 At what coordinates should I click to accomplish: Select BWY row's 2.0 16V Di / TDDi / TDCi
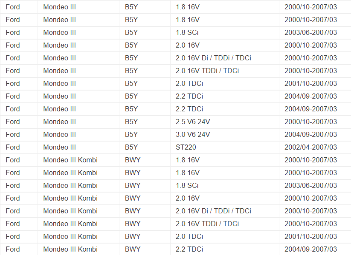tap(213, 211)
